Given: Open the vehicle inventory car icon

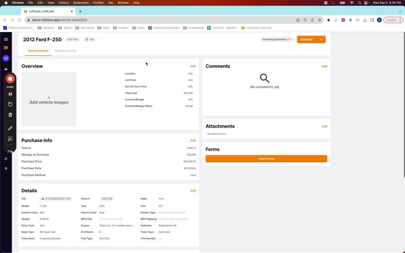Looking at the screenshot, I should coord(6,69).
